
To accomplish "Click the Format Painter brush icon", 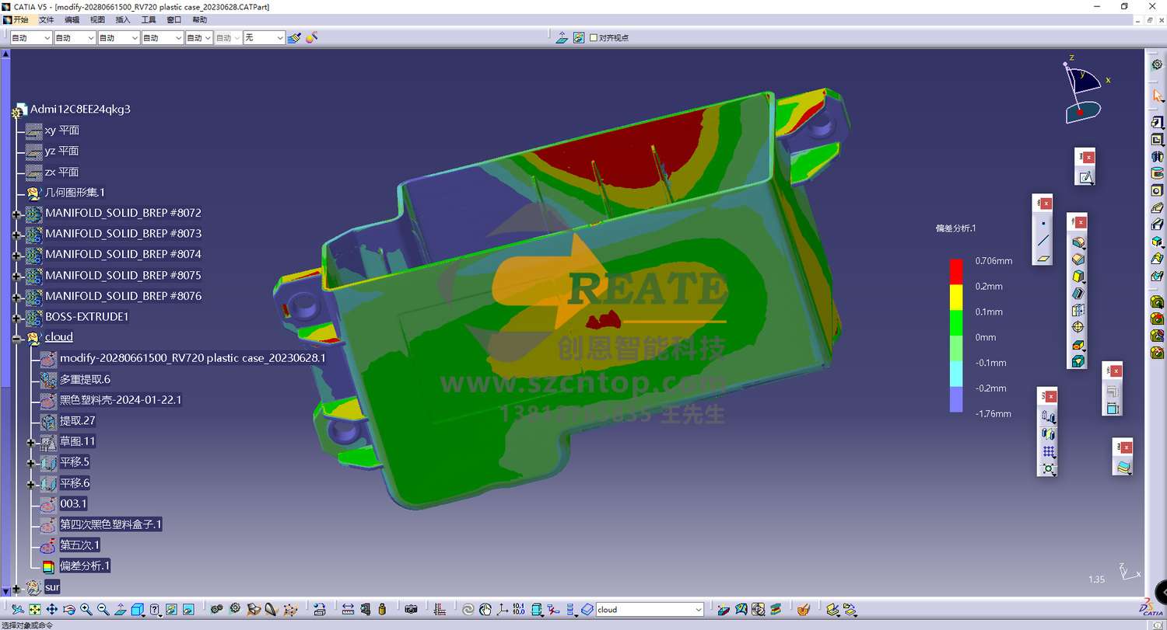I will pos(293,37).
